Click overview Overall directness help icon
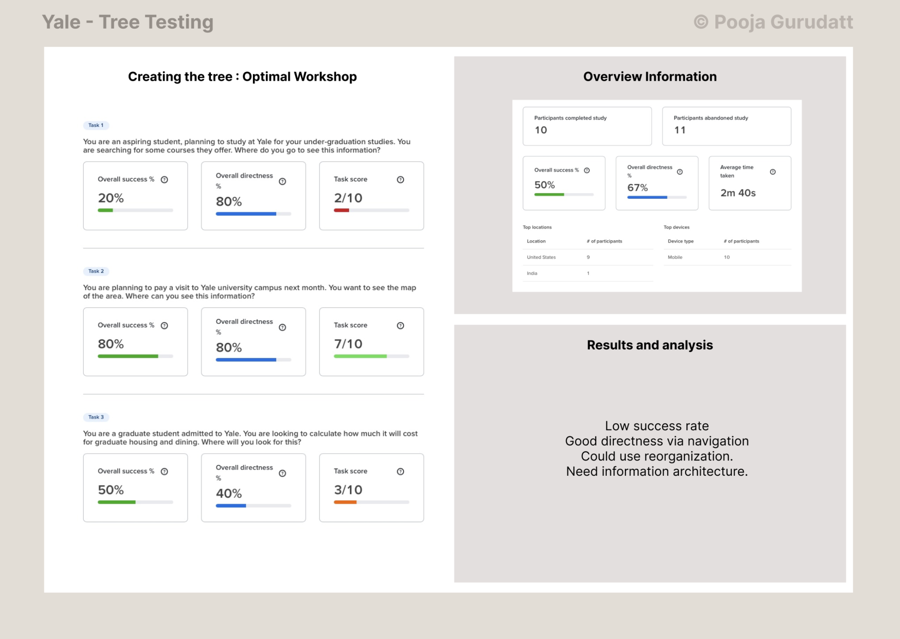Screen dimensions: 900x639 click(x=680, y=172)
